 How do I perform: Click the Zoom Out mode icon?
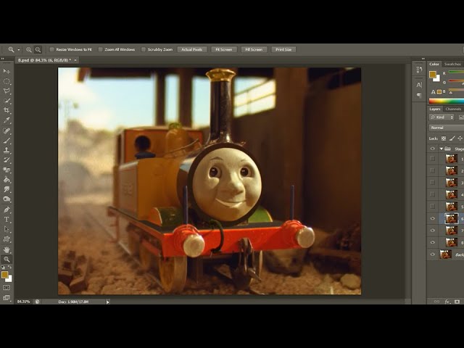click(x=38, y=50)
